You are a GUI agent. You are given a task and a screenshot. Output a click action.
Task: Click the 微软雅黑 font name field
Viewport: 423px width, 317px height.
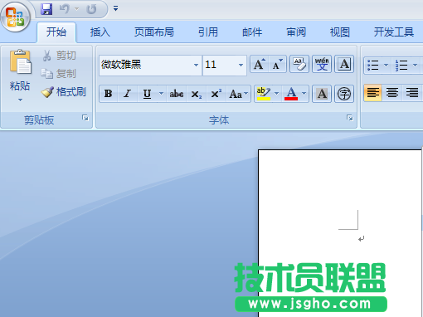click(146, 66)
